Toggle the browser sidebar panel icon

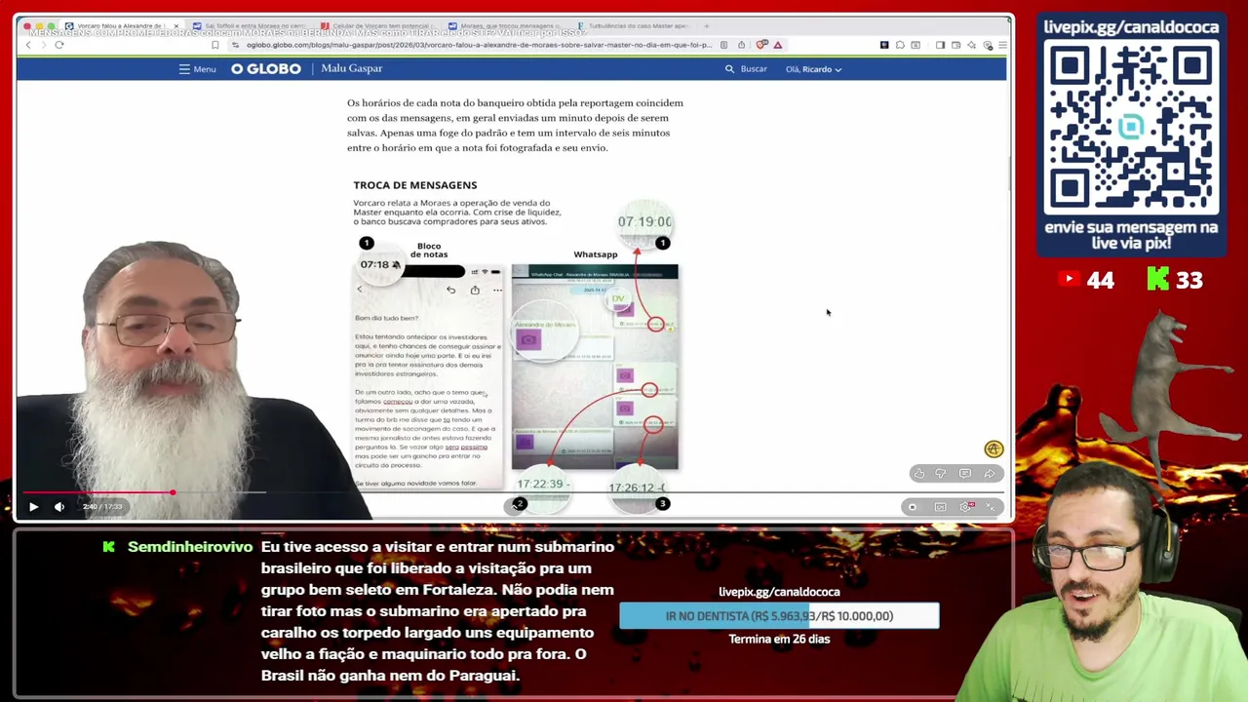click(940, 45)
